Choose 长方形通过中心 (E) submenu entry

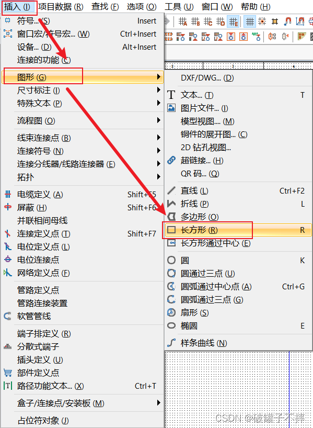click(x=238, y=243)
